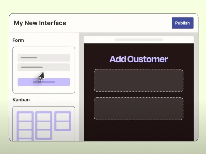Click the Form section label

(x=18, y=40)
